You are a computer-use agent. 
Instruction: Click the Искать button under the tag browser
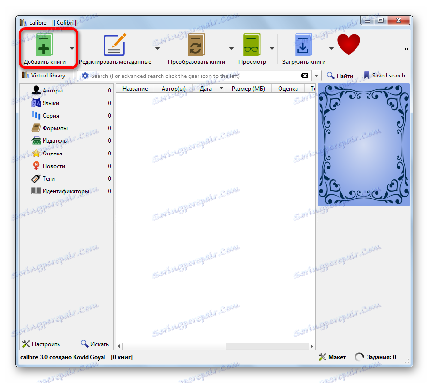coord(95,344)
